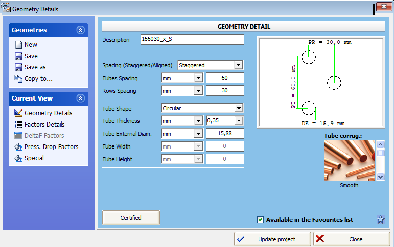This screenshot has width=394, height=247.
Task: Open the Special view
Action: [x=34, y=158]
